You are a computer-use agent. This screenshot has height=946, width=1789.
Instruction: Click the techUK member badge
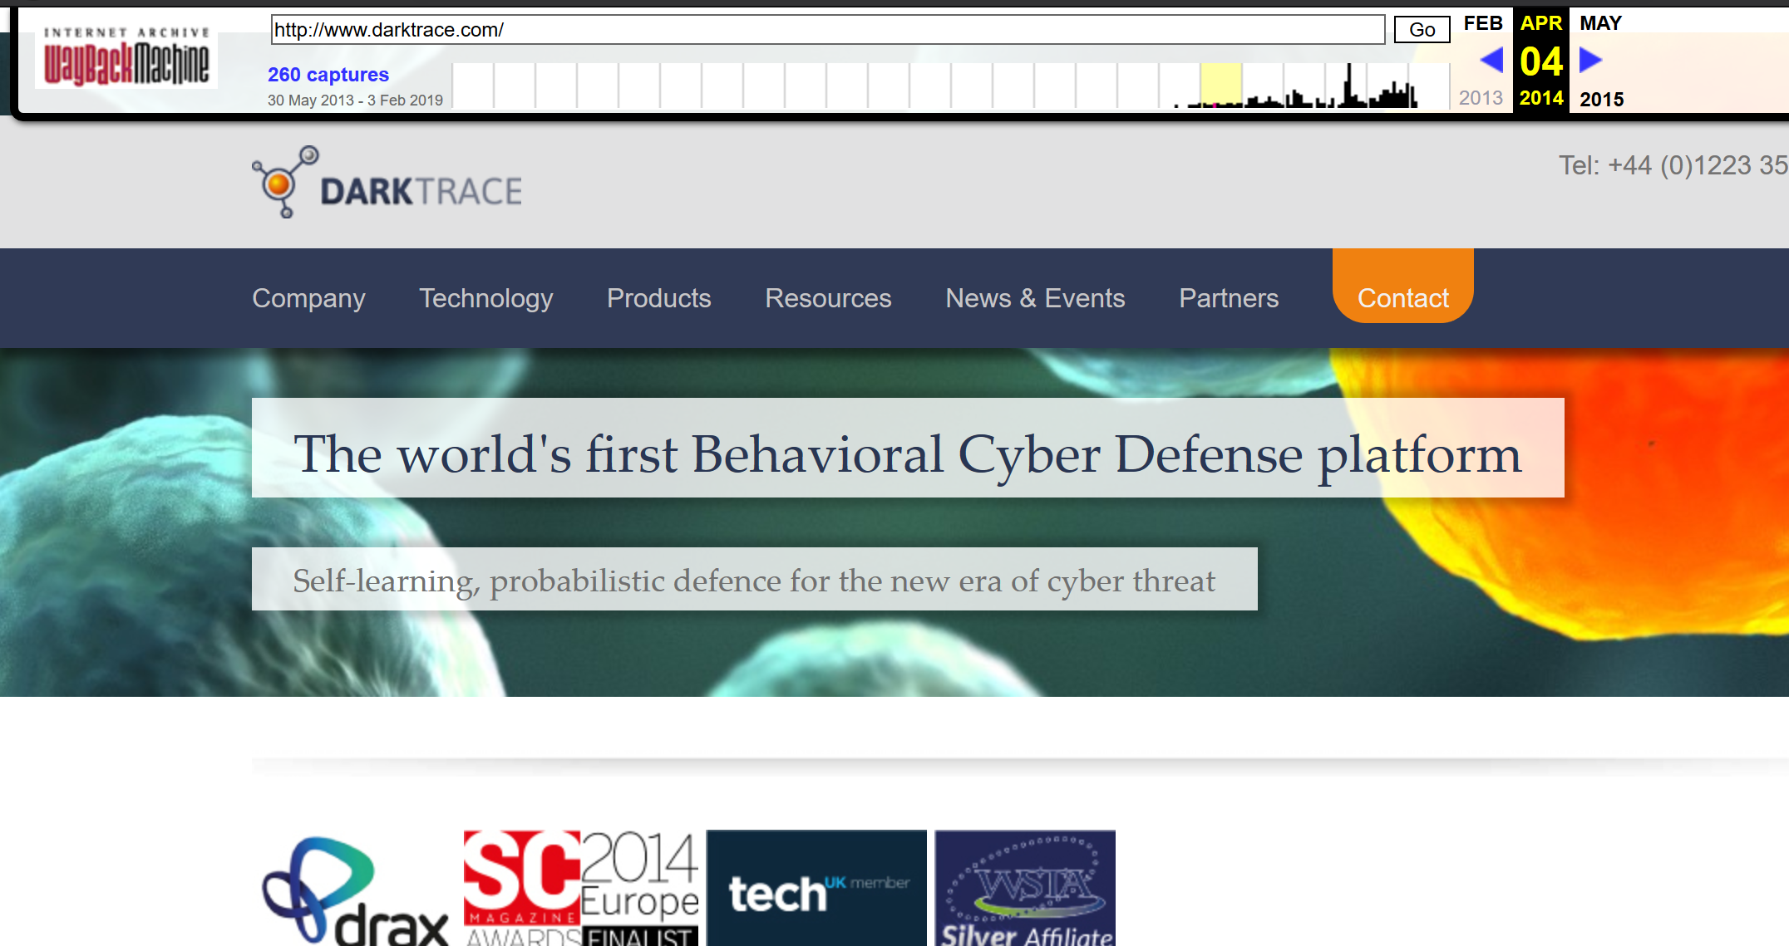click(x=816, y=888)
